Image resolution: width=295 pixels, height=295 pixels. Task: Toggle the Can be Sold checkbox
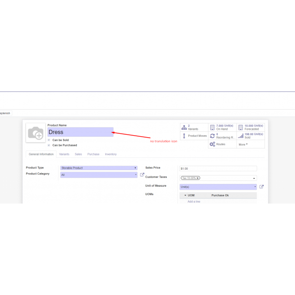(49, 140)
